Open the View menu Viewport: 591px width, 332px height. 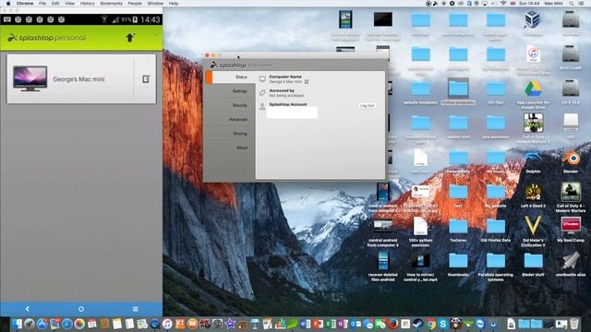point(70,4)
